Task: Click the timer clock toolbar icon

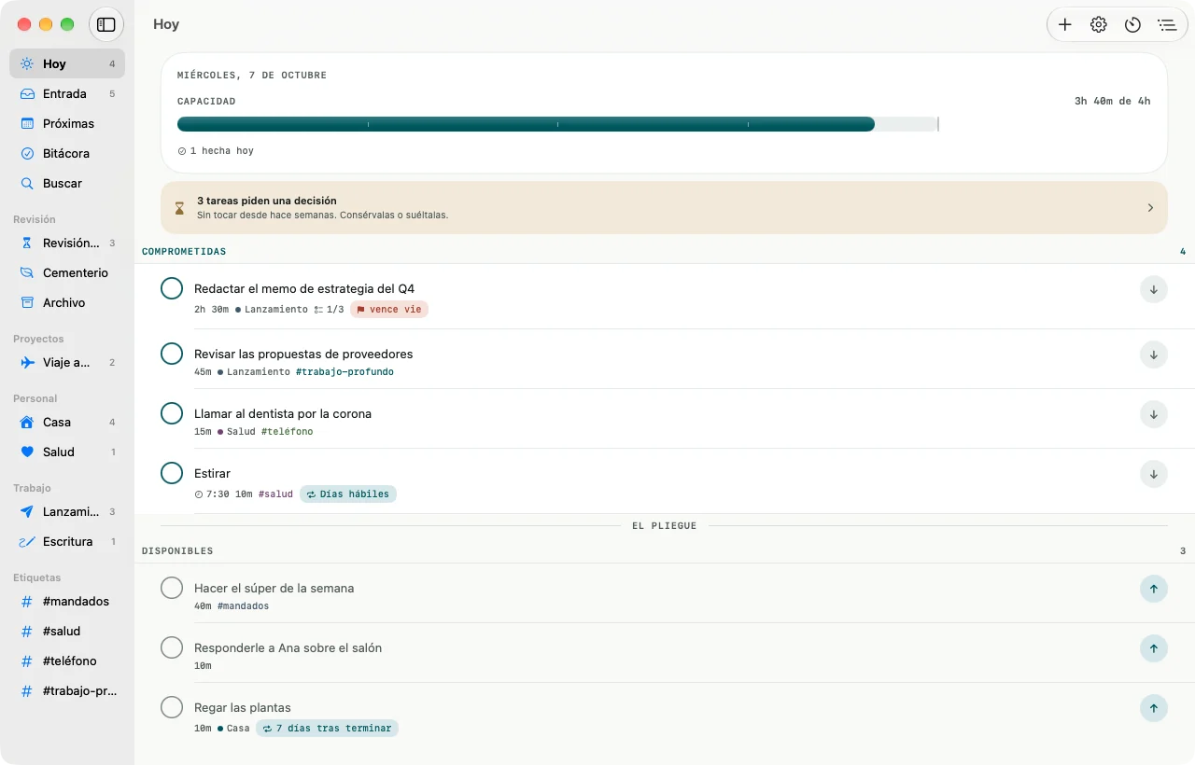Action: point(1132,25)
